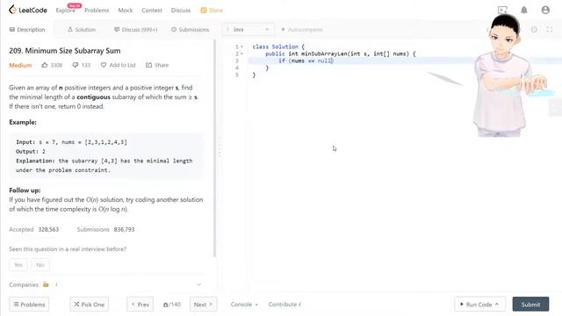
Task: Open the notifications bell
Action: (524, 10)
